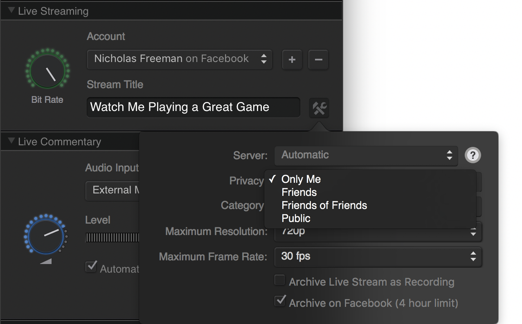Click the help question mark icon

click(x=473, y=155)
